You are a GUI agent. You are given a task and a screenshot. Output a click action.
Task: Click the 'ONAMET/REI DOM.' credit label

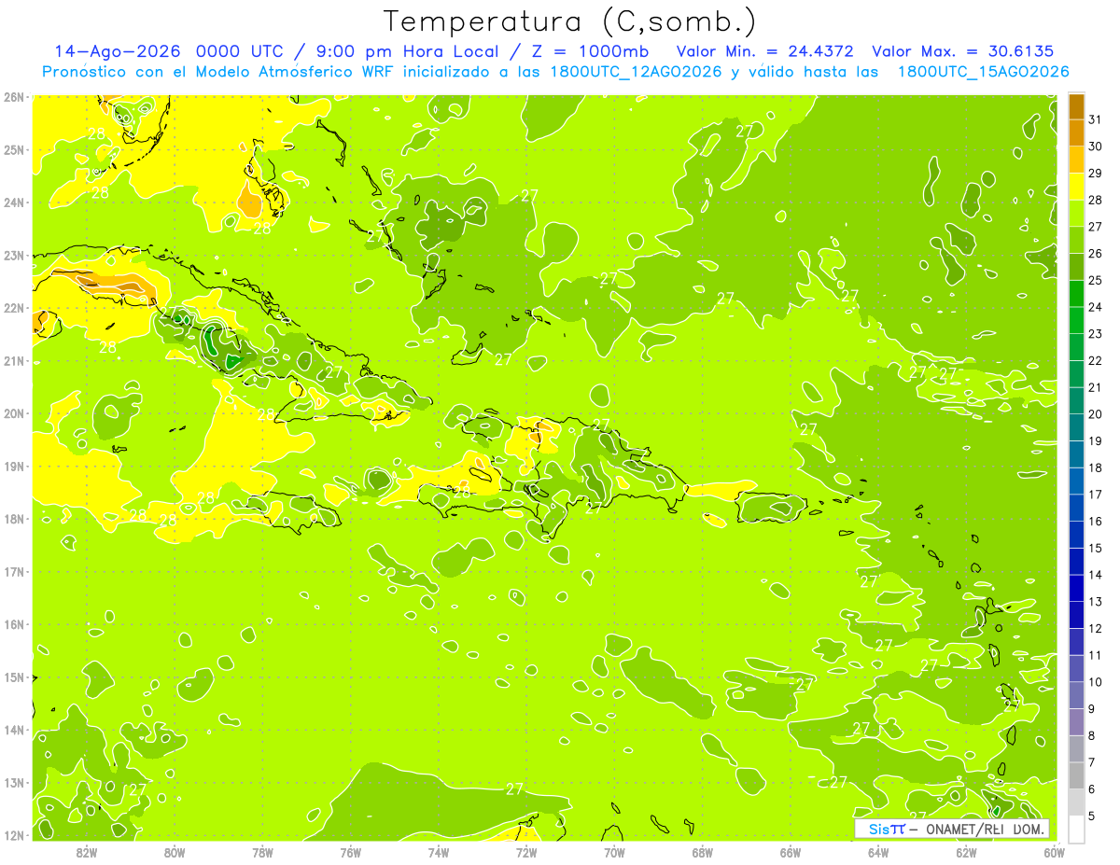(x=984, y=829)
